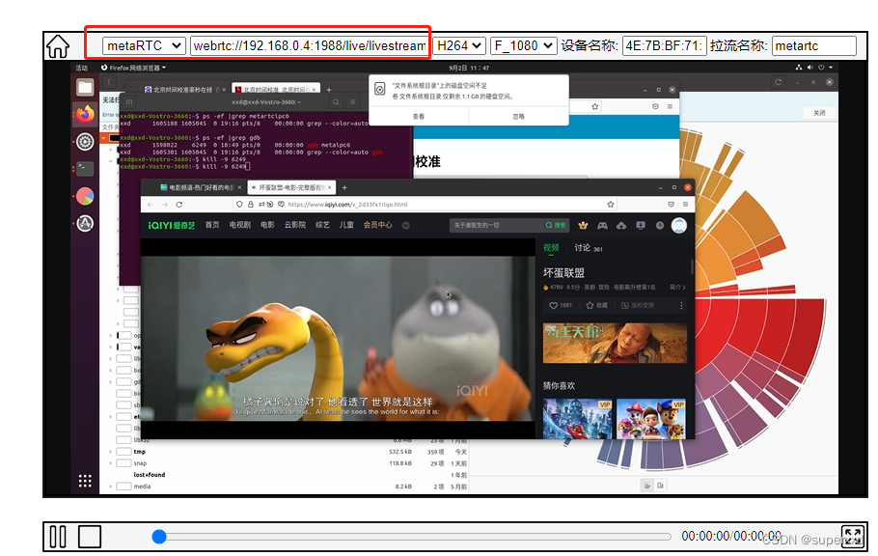Switch to the 讨论 361 tab on iQIYI
Screen dimensions: 878x556
coord(589,248)
